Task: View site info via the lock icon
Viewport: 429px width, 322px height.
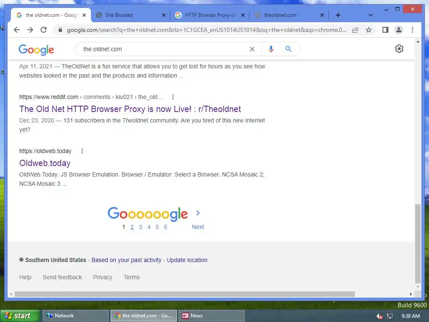Action: coord(60,30)
